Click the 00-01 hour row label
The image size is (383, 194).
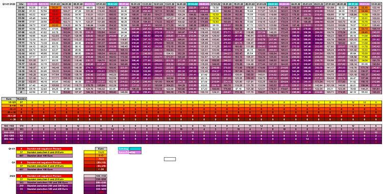[21, 7]
